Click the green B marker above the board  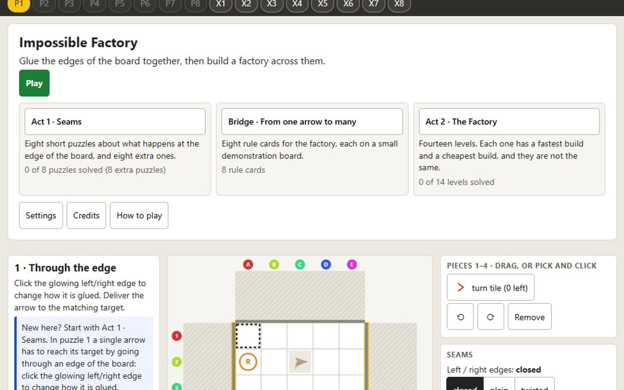[x=274, y=265]
